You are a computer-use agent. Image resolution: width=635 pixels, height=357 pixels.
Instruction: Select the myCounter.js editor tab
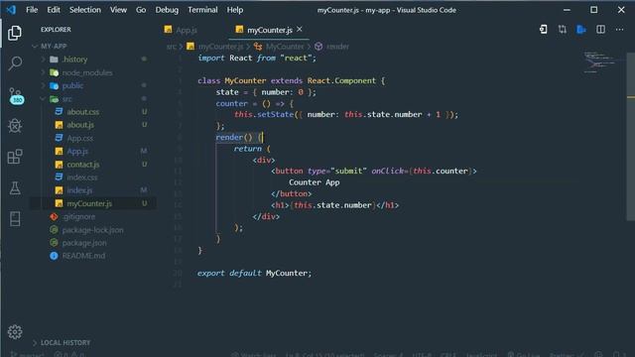click(x=269, y=30)
